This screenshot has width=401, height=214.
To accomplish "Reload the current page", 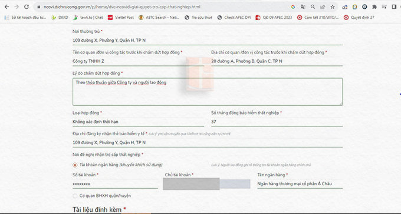I will 27,7.
